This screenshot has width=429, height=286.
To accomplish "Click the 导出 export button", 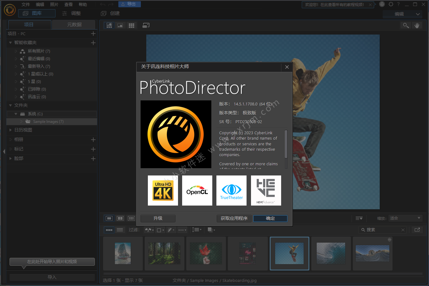I will (x=129, y=4).
